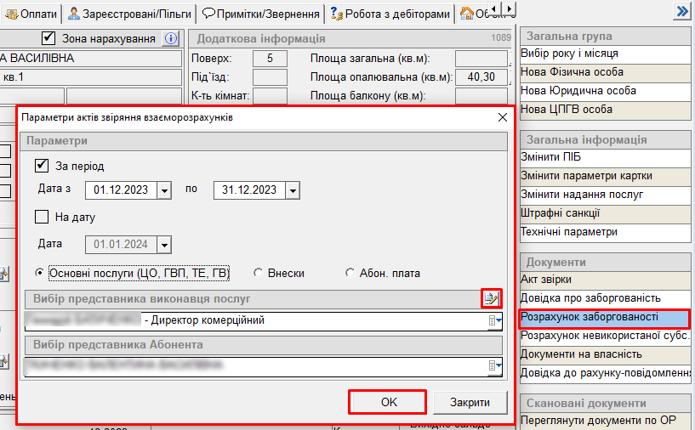Click the blue info icon beside Зона нарахування
The height and width of the screenshot is (430, 695).
pos(170,39)
